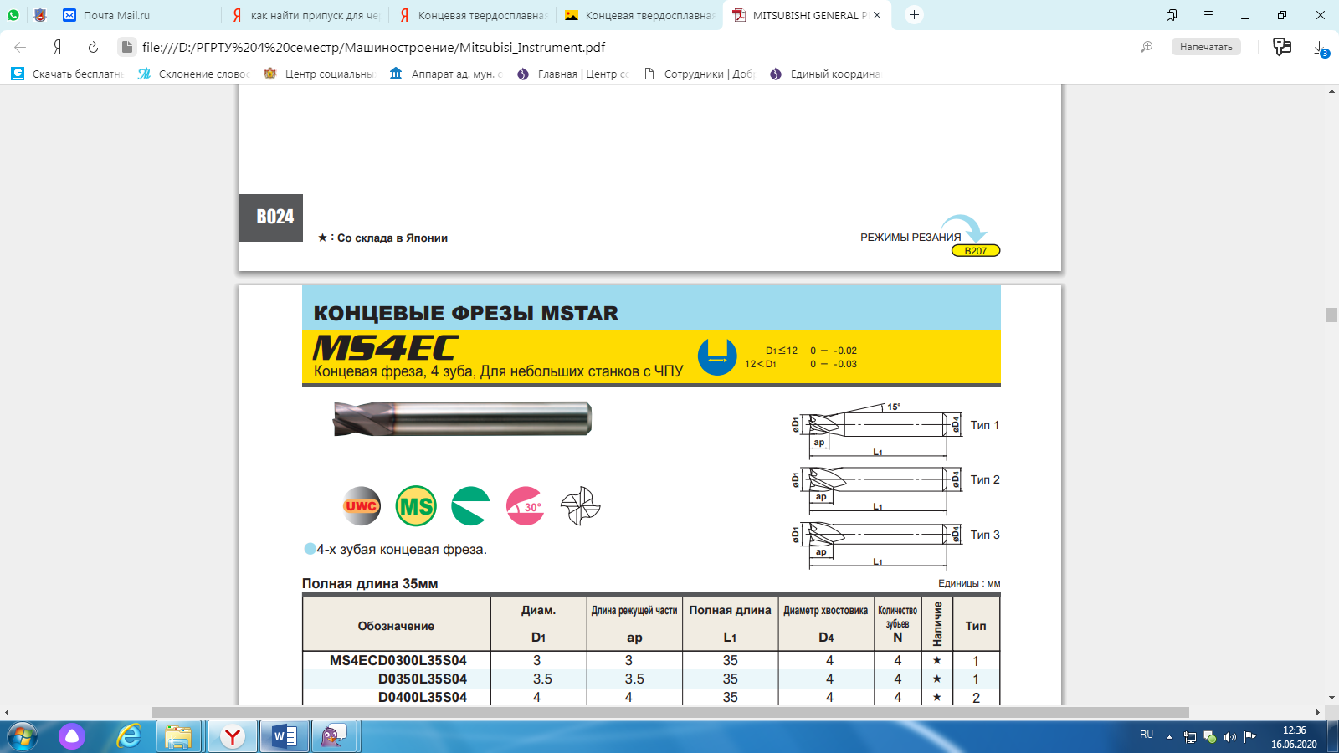Switch to the Почта Mail.ru tab

tap(137, 15)
